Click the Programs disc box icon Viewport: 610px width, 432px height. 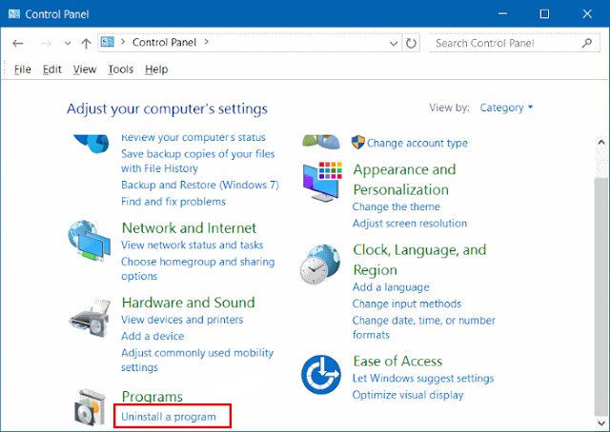(x=91, y=407)
